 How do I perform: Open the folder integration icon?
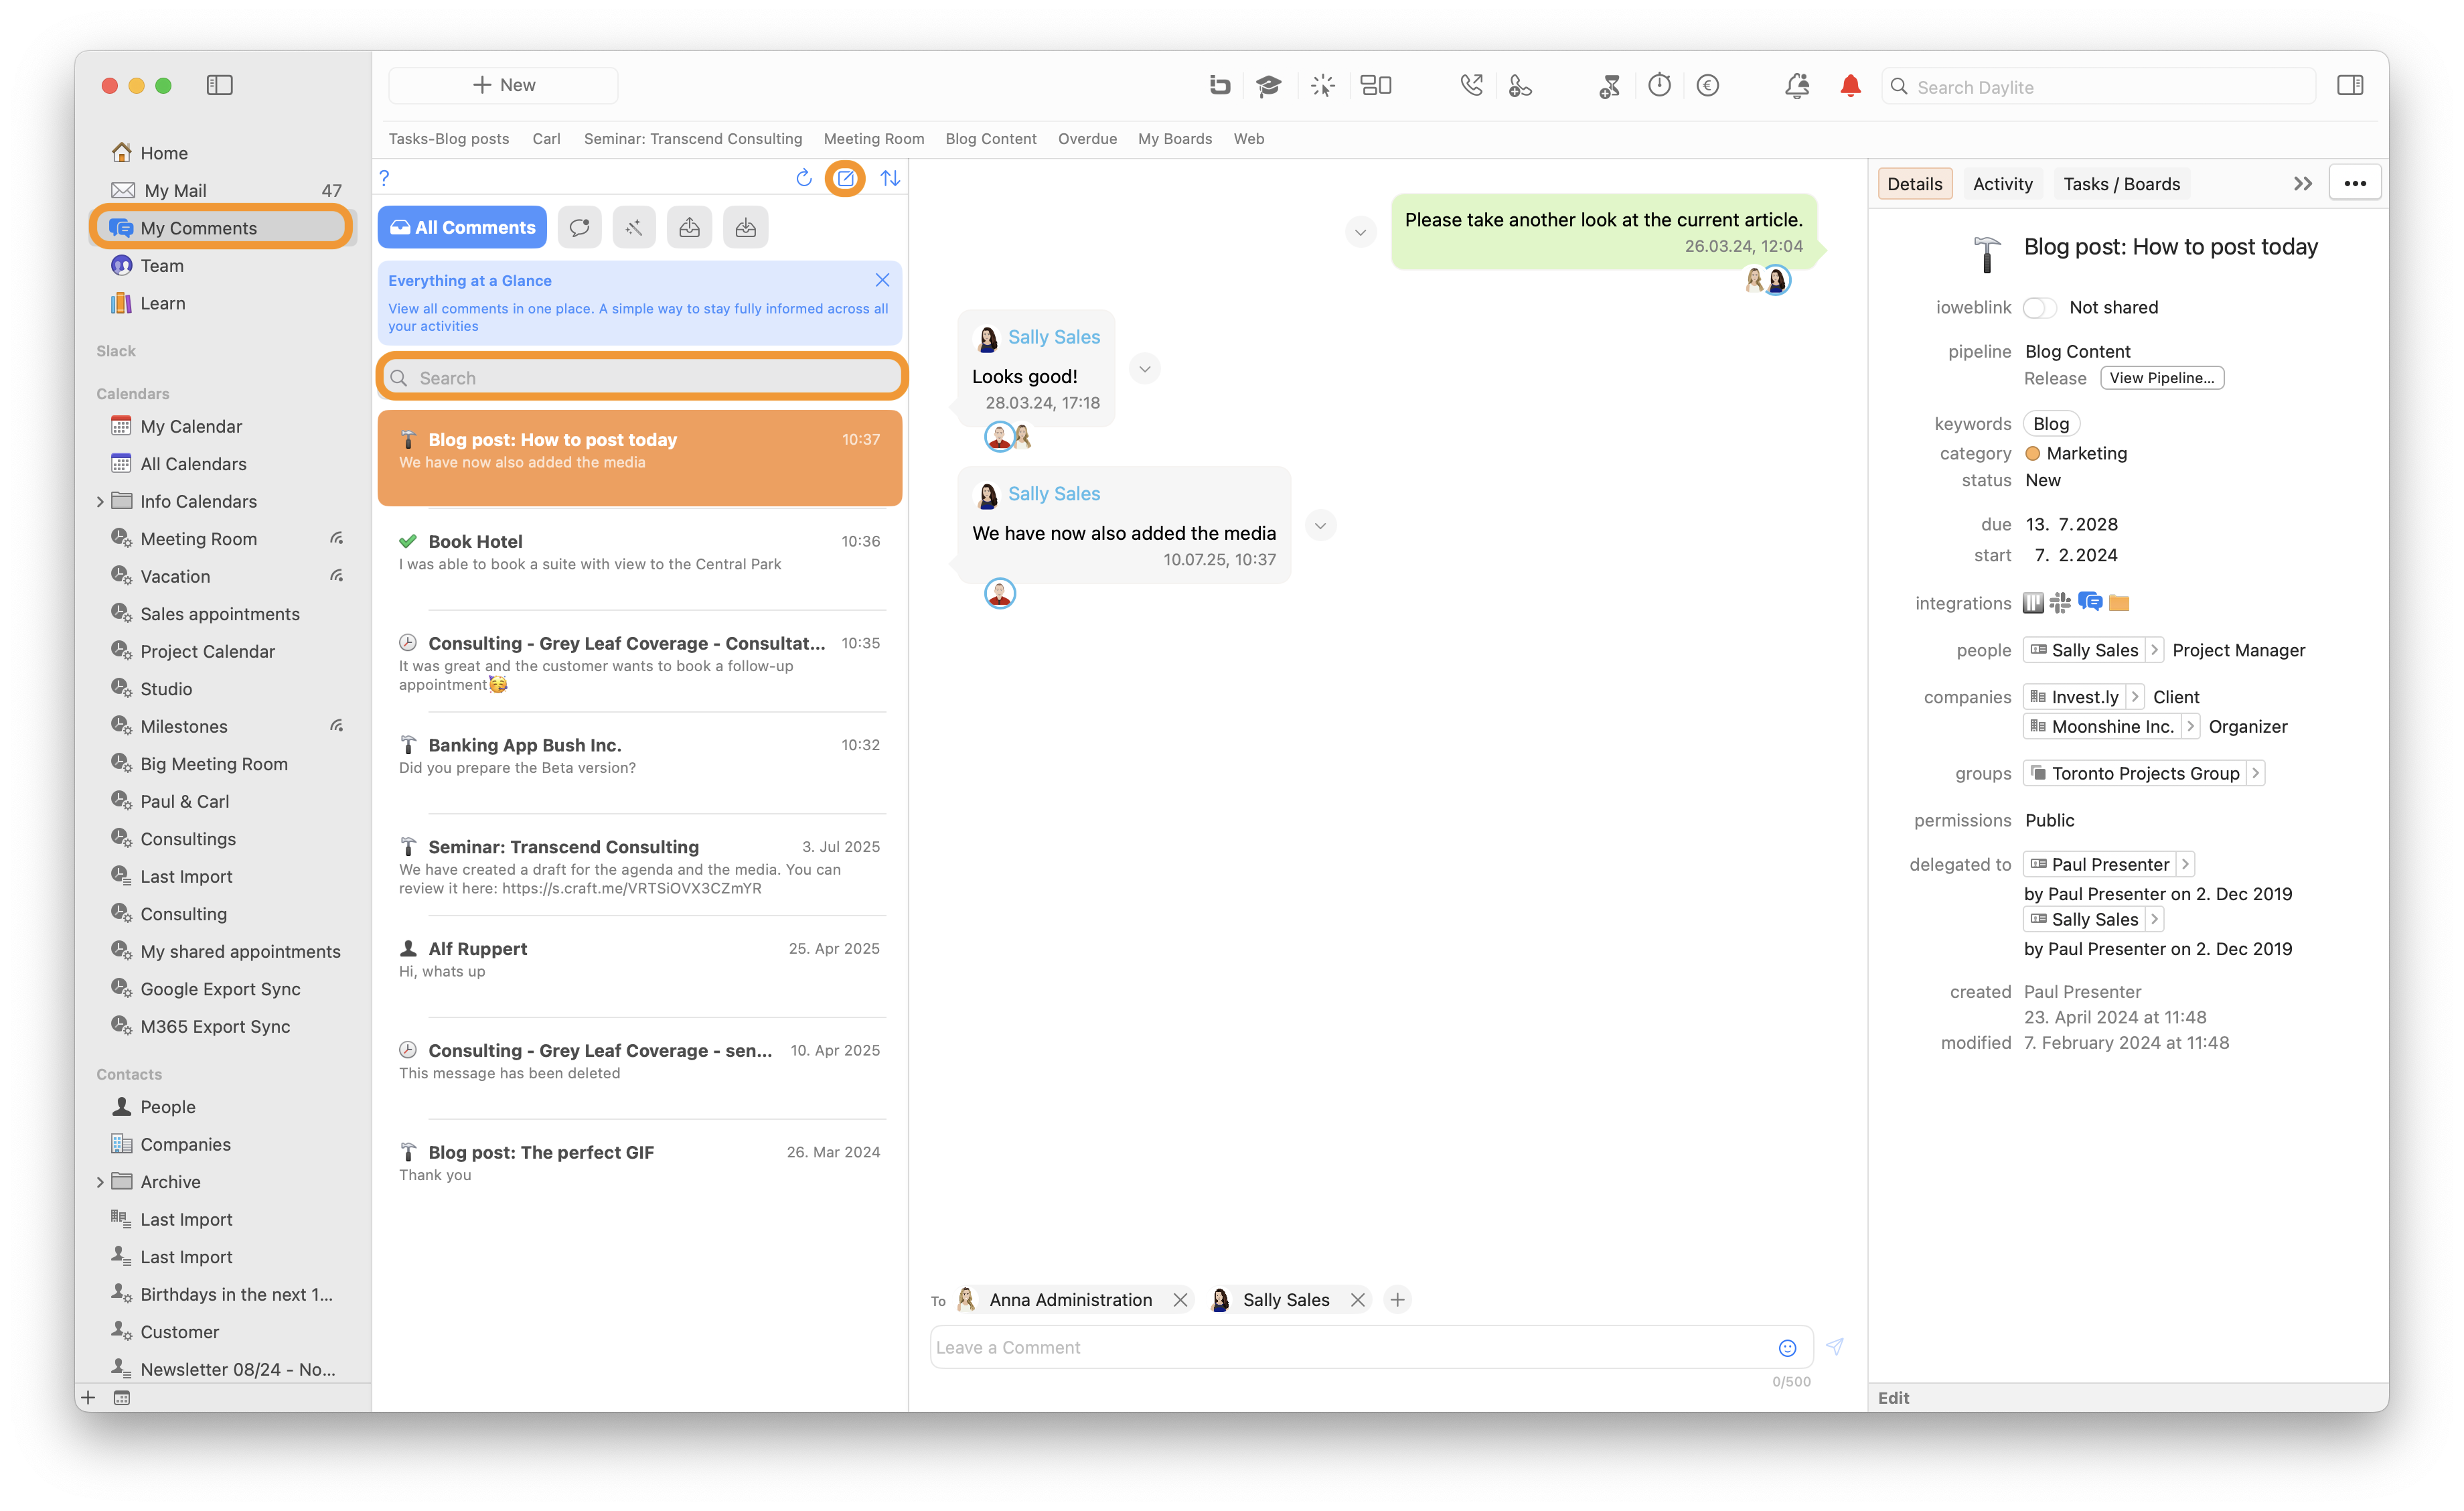[x=2119, y=603]
